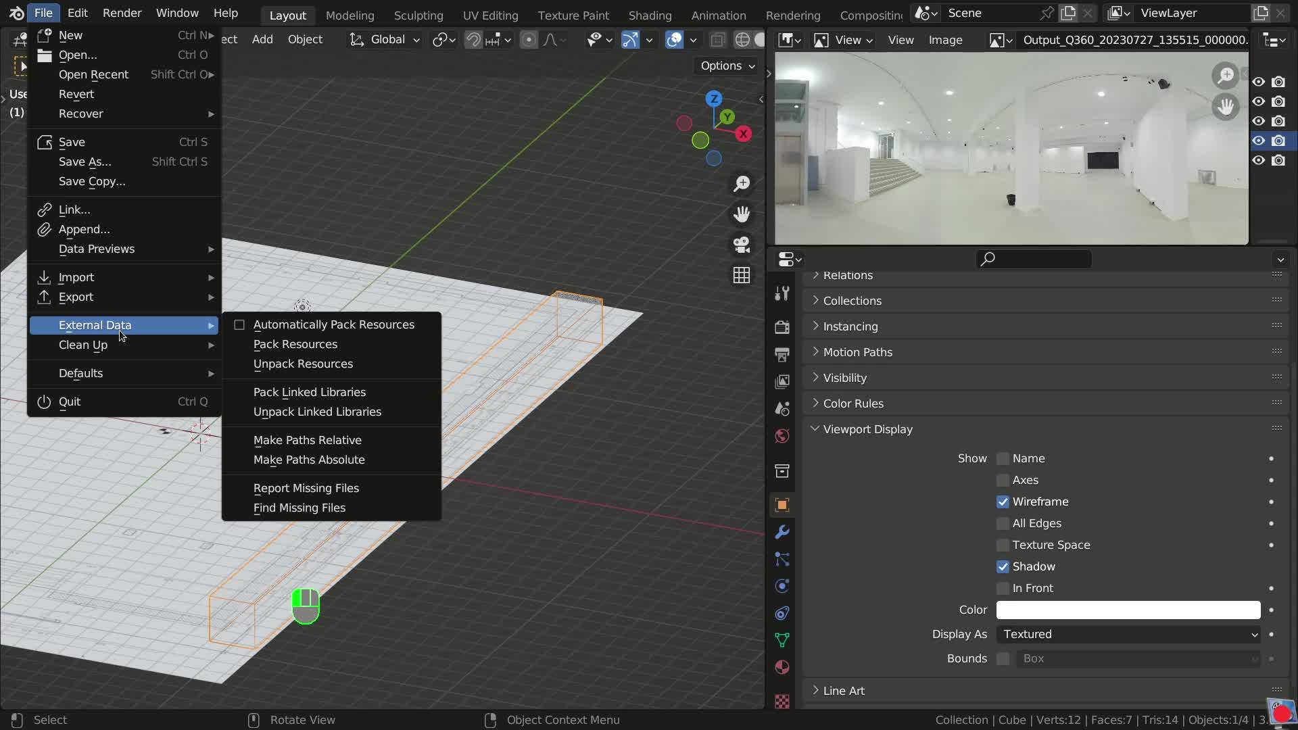
Task: Choose Make Paths Relative option
Action: 307,440
